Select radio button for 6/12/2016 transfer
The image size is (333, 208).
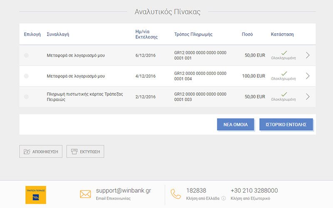27,55
